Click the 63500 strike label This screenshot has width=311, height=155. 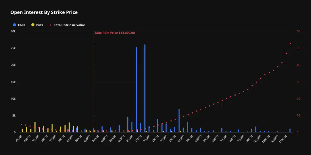pos(87,138)
